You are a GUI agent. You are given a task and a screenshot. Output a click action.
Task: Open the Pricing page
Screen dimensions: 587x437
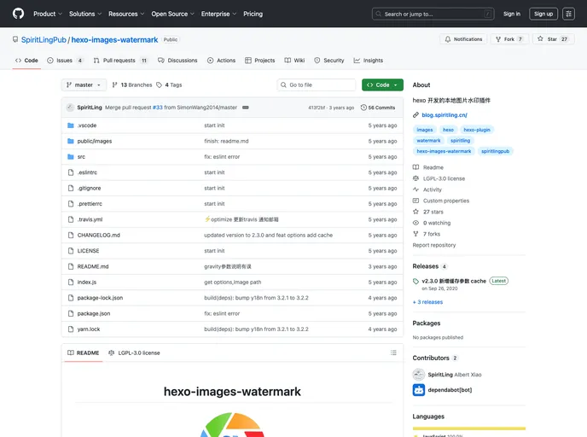point(253,14)
